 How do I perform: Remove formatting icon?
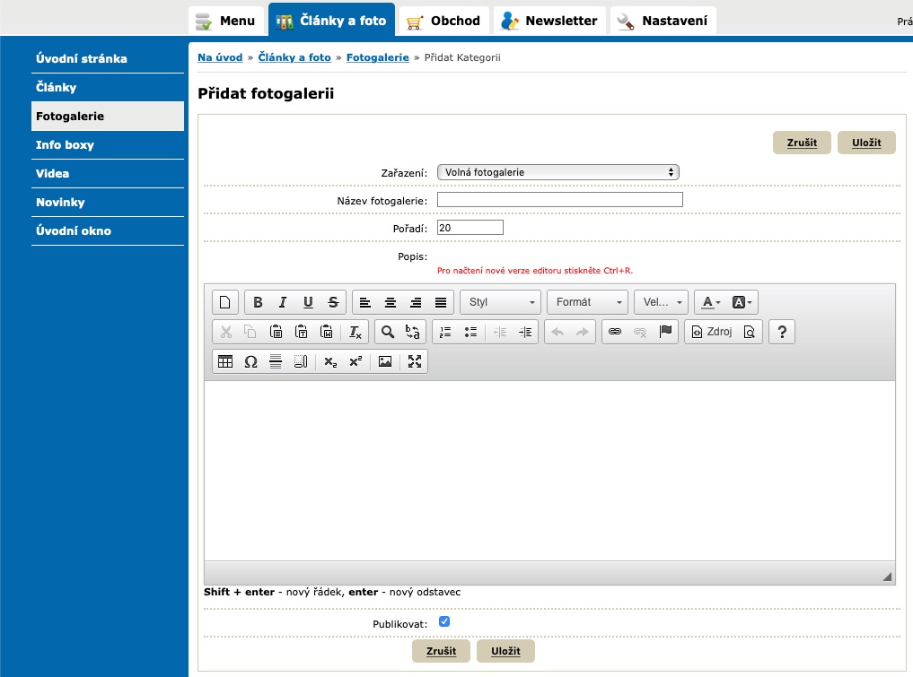coord(356,332)
